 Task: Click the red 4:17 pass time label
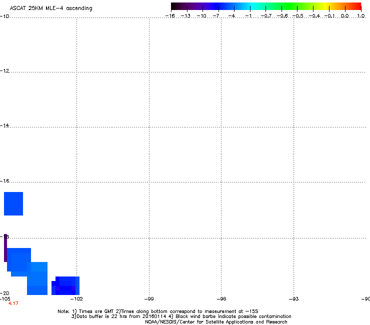point(13,303)
